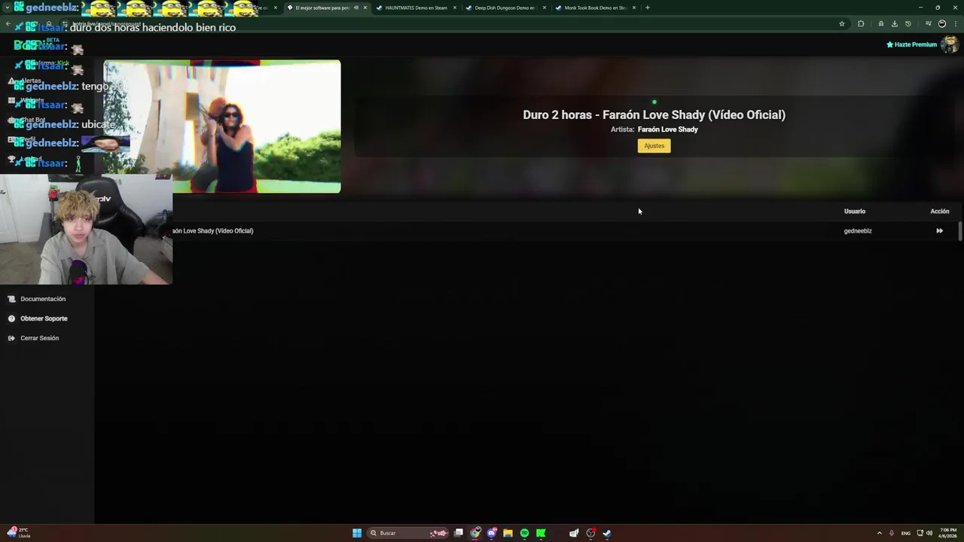Viewport: 964px width, 542px height.
Task: Open Documentación in the sidebar
Action: (x=43, y=299)
